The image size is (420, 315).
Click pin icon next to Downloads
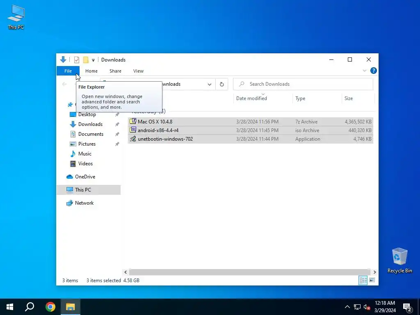[x=117, y=125]
